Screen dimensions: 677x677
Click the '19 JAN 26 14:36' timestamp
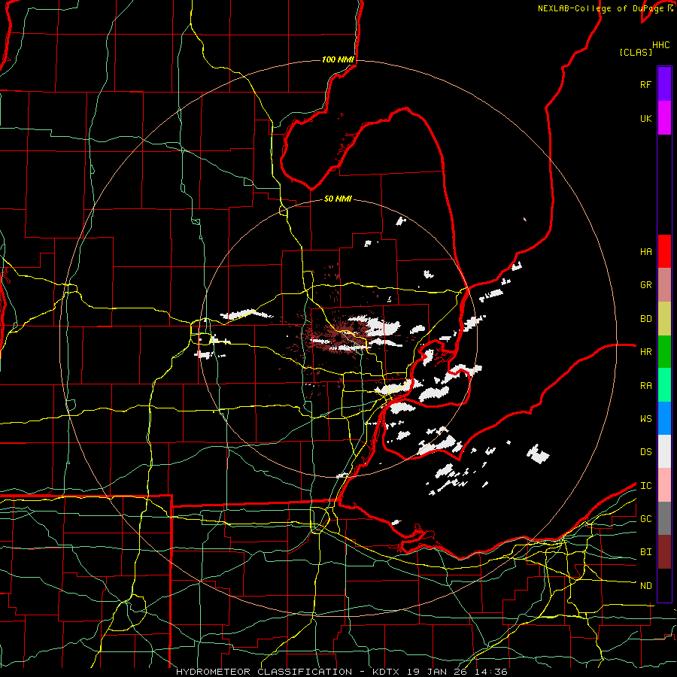tap(457, 672)
